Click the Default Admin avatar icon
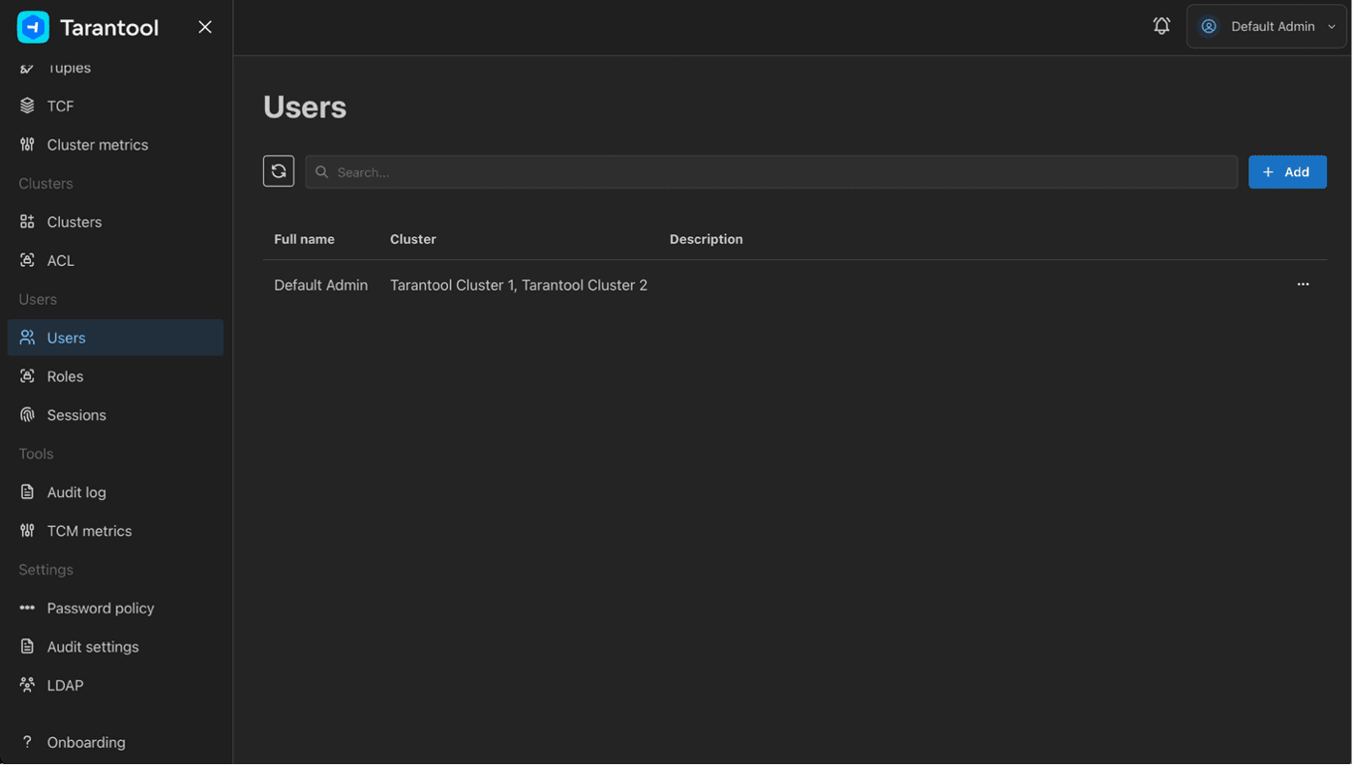1354x768 pixels. pos(1209,26)
